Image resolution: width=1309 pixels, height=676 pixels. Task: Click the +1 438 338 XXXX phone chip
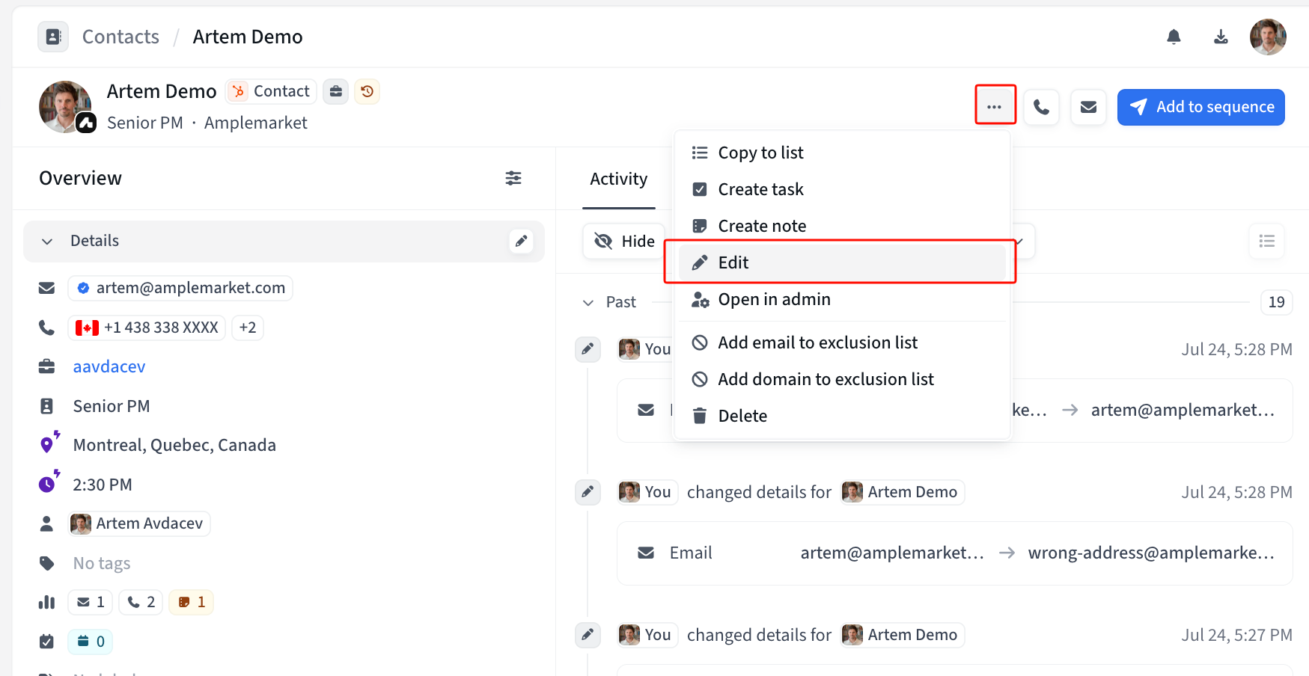tap(147, 328)
